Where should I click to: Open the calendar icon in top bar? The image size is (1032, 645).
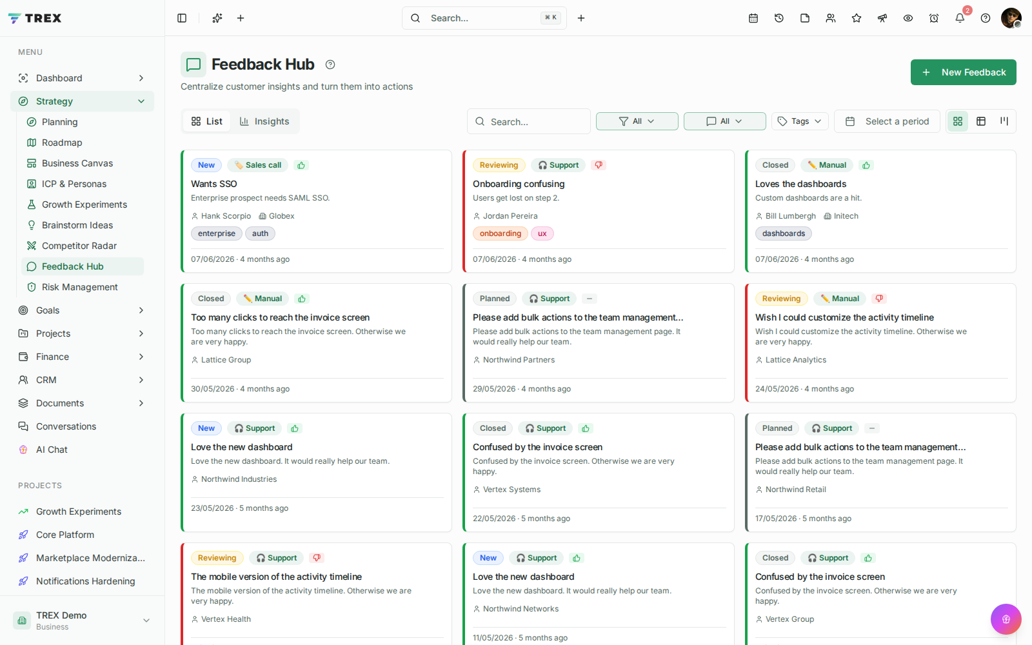point(753,18)
